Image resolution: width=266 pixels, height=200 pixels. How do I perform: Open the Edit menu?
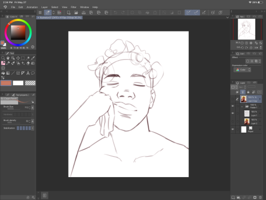(21, 7)
